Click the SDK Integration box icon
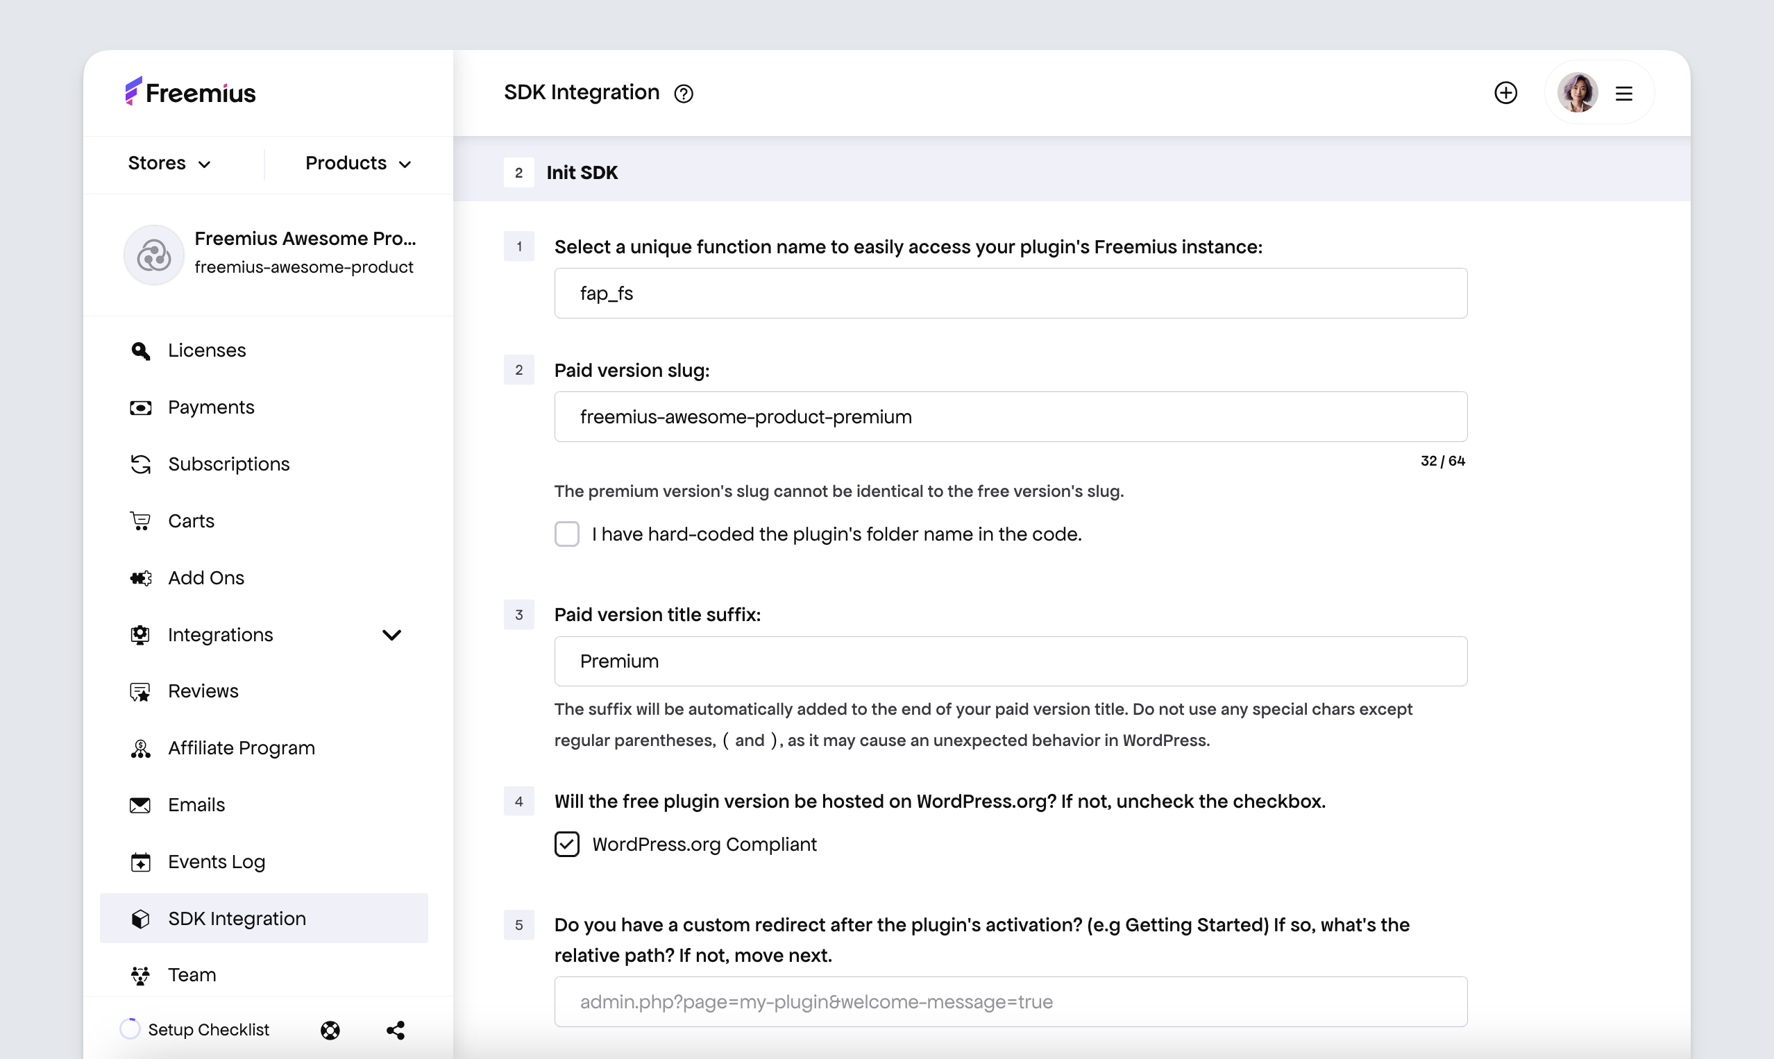Image resolution: width=1774 pixels, height=1059 pixels. (141, 919)
